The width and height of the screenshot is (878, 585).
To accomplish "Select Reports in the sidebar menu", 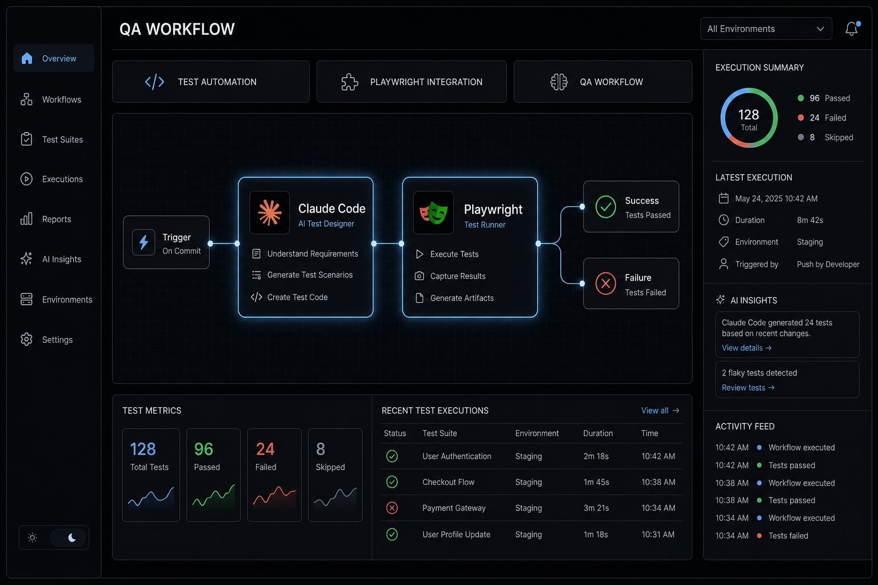I will tap(54, 219).
